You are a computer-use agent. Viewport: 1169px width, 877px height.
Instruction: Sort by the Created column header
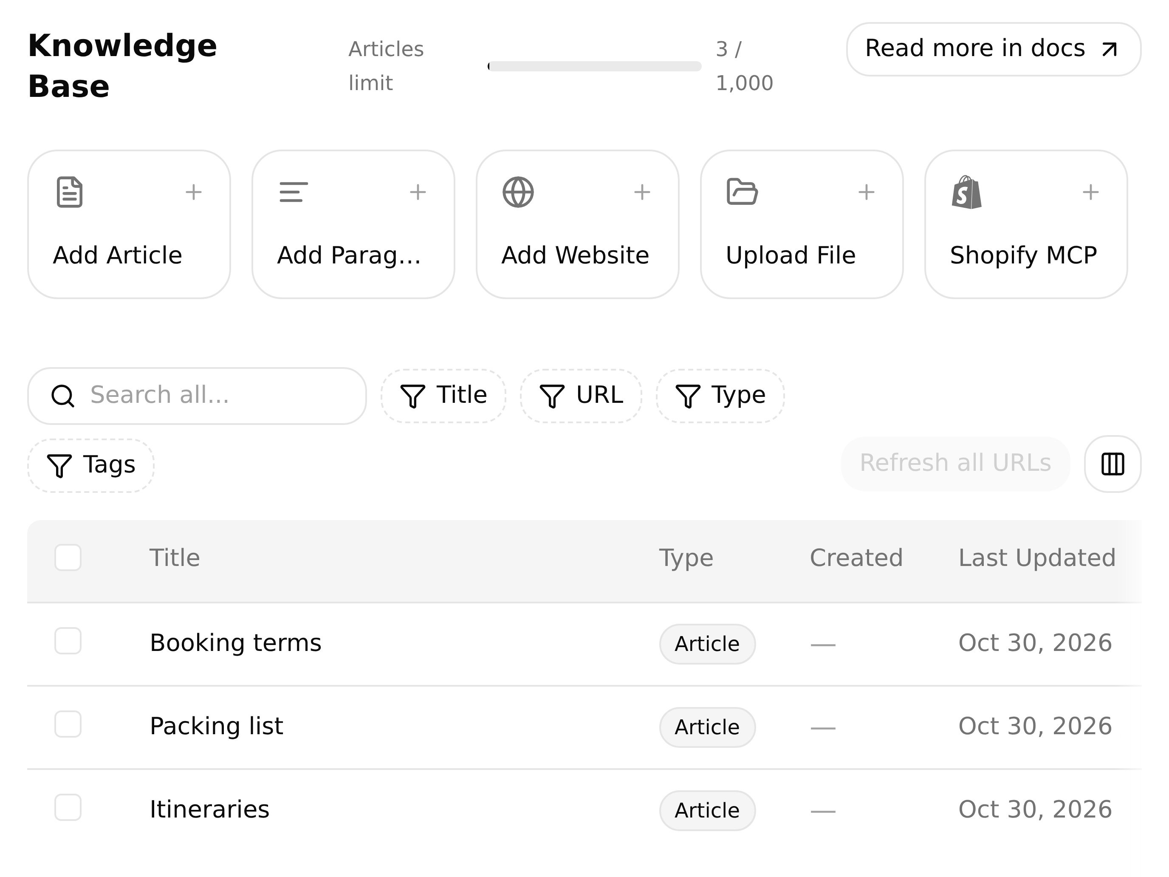click(x=856, y=558)
